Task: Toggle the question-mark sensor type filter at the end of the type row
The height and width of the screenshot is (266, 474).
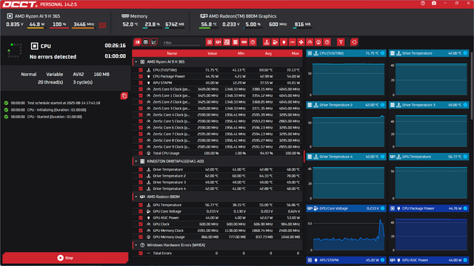Action: 327,42
